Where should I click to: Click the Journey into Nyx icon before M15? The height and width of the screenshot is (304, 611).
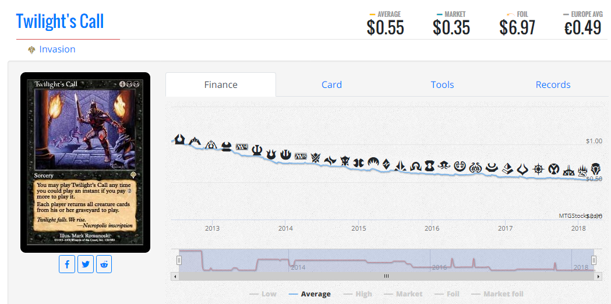(285, 155)
